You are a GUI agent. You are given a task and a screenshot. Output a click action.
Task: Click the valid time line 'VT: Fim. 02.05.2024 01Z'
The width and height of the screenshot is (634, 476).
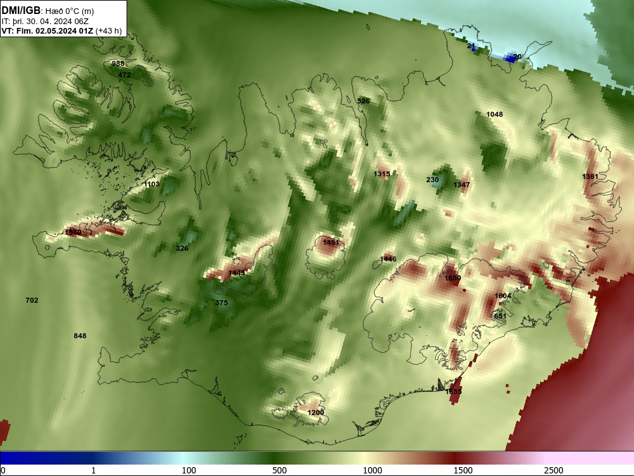(48, 31)
